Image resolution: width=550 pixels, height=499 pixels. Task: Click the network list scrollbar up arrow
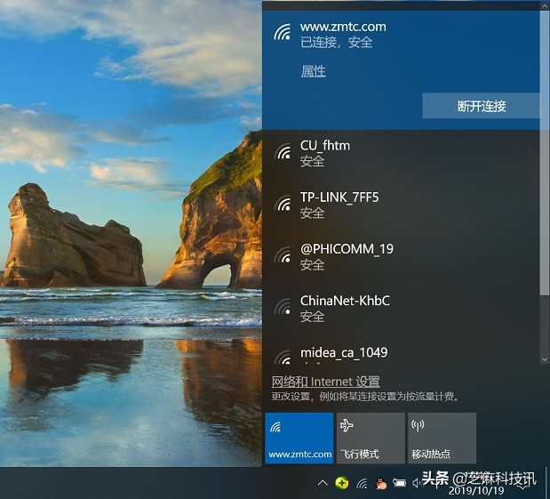[x=545, y=5]
